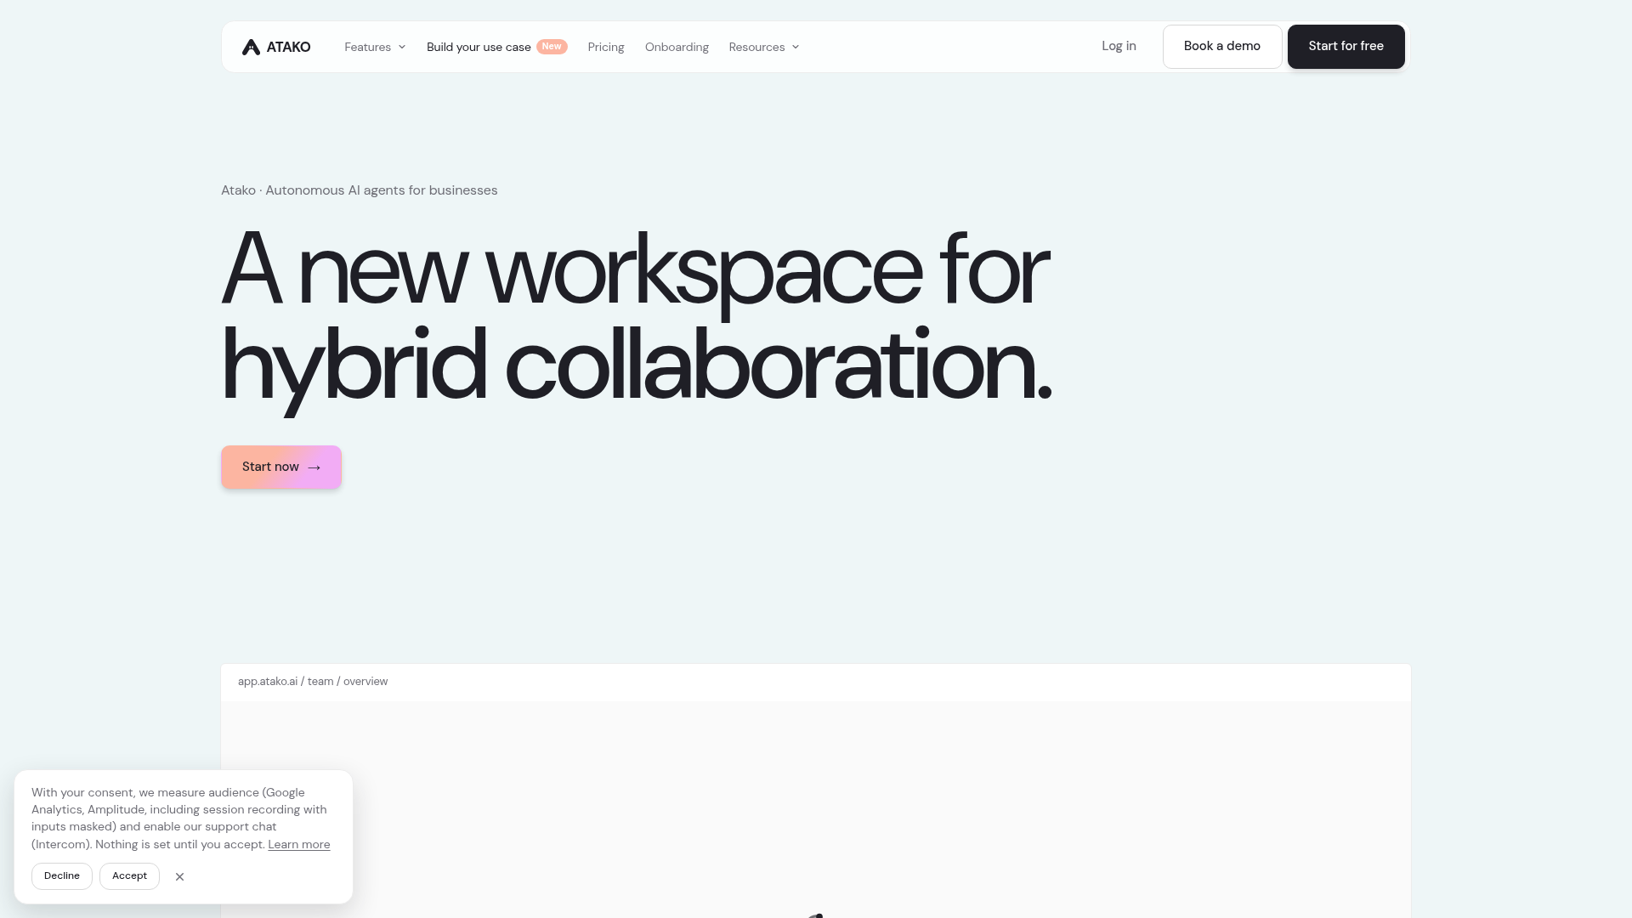The height and width of the screenshot is (918, 1632).
Task: Go to the Pricing page
Action: click(x=606, y=47)
